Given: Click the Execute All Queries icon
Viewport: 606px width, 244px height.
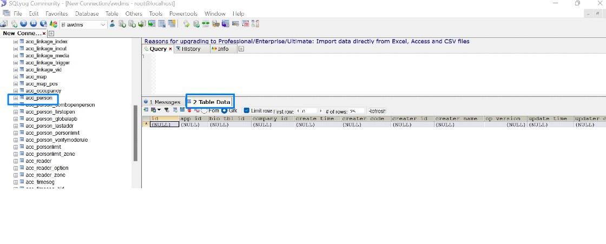Looking at the screenshot, I should coord(34,24).
